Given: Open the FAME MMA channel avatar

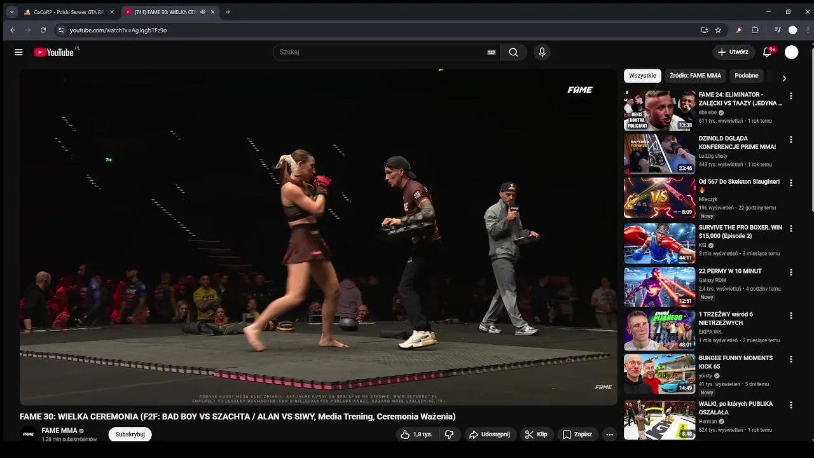Looking at the screenshot, I should (28, 434).
